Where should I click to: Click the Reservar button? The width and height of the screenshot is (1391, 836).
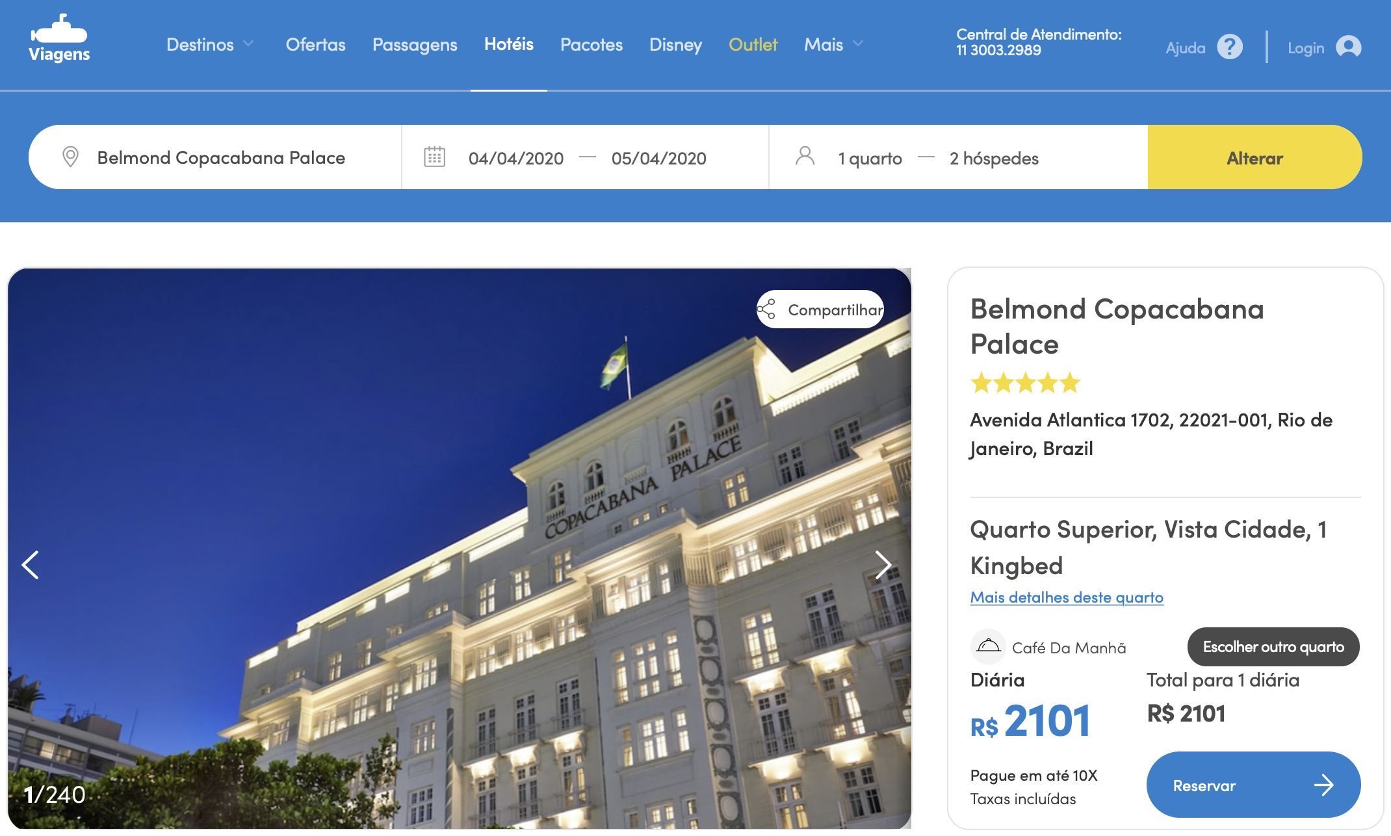point(1253,785)
